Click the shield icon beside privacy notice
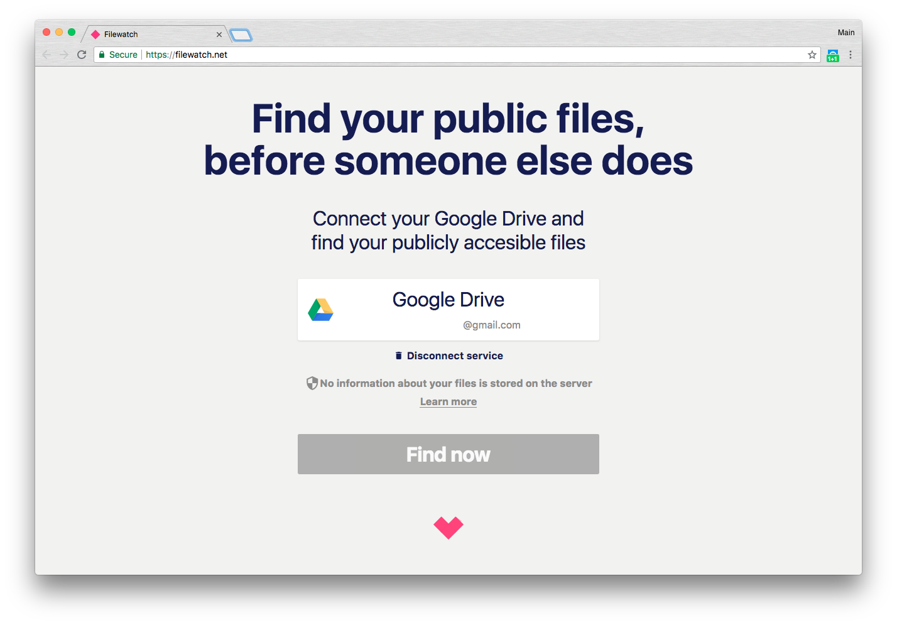The width and height of the screenshot is (897, 625). 312,383
